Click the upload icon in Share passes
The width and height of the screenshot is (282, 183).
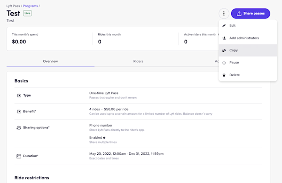pyautogui.click(x=239, y=14)
